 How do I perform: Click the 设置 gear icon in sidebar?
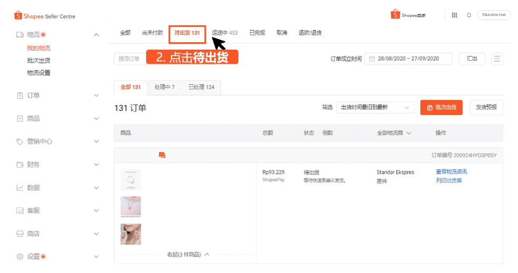point(20,257)
